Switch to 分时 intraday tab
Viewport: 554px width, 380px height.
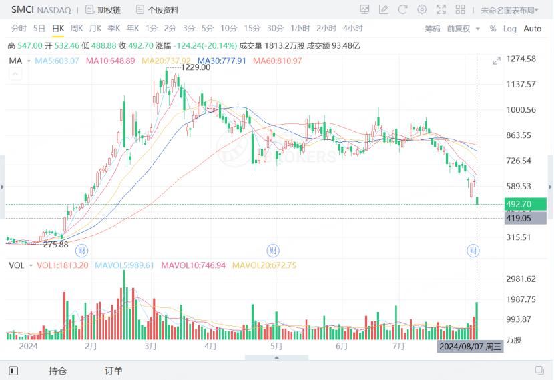tap(19, 28)
